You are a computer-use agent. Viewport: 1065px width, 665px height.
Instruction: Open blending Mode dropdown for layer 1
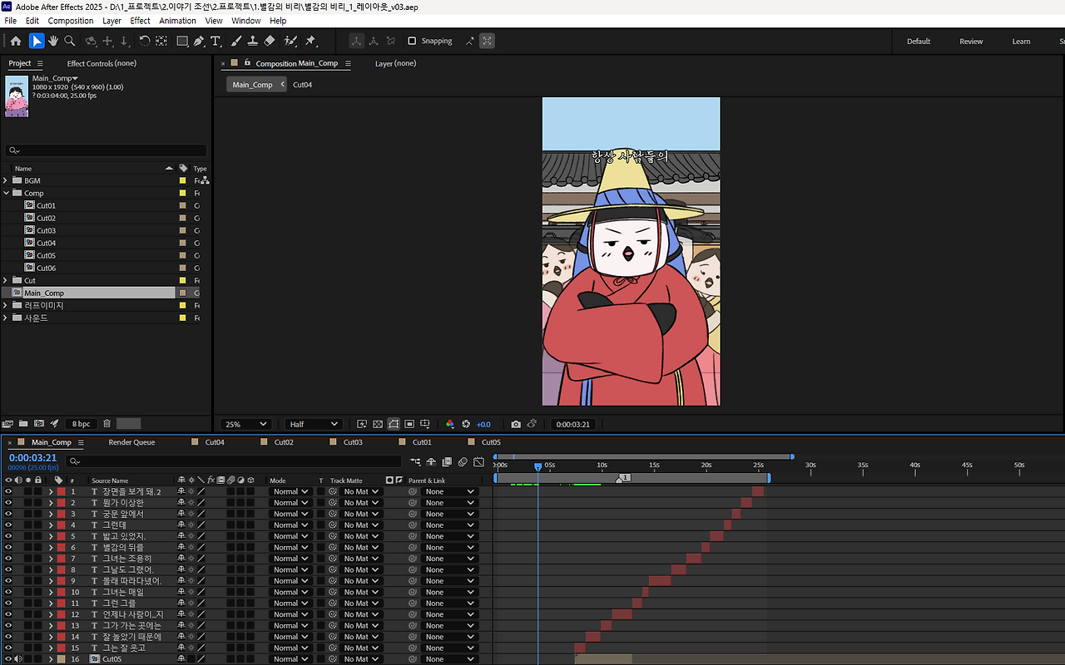(290, 491)
